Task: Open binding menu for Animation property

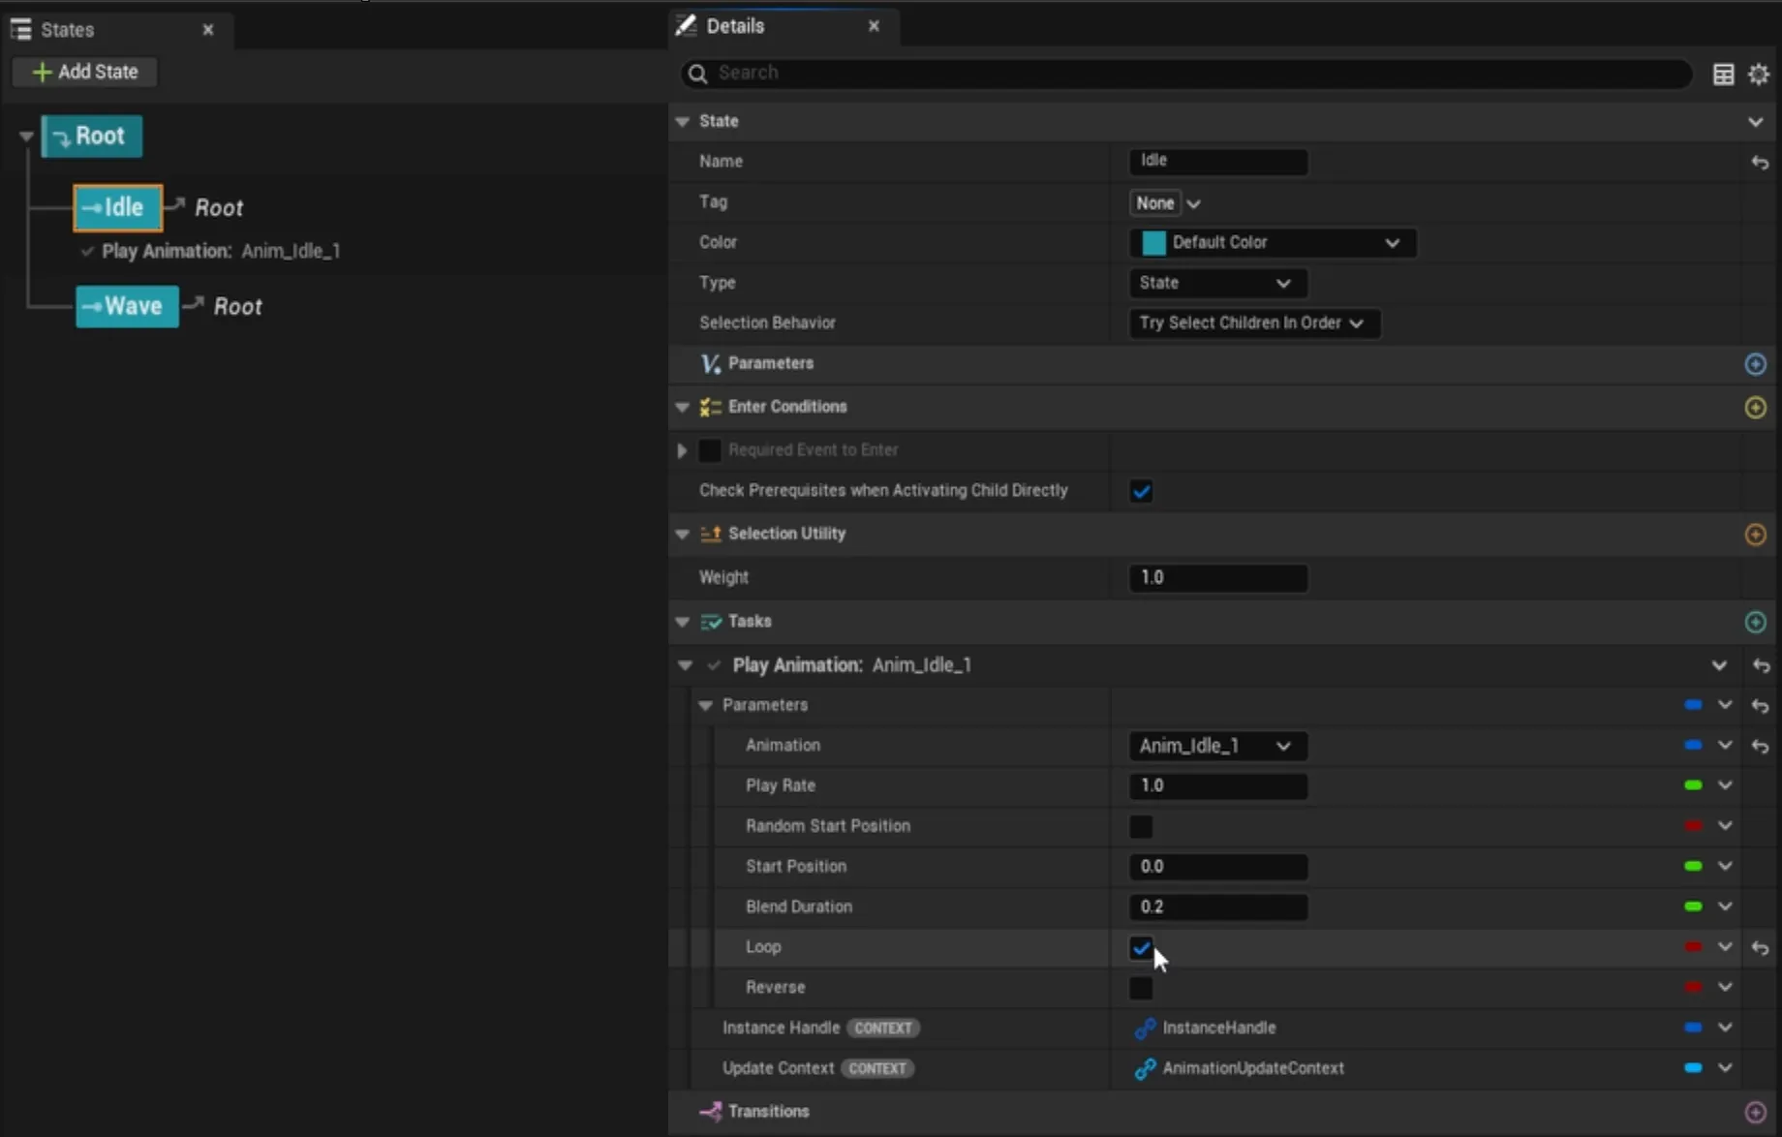Action: [x=1725, y=745]
